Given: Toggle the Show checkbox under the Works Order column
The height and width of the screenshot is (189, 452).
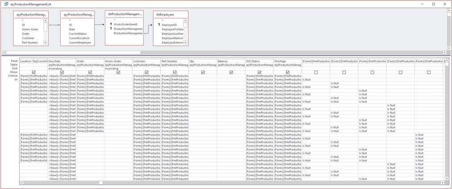Looking at the screenshot, I should point(119,72).
